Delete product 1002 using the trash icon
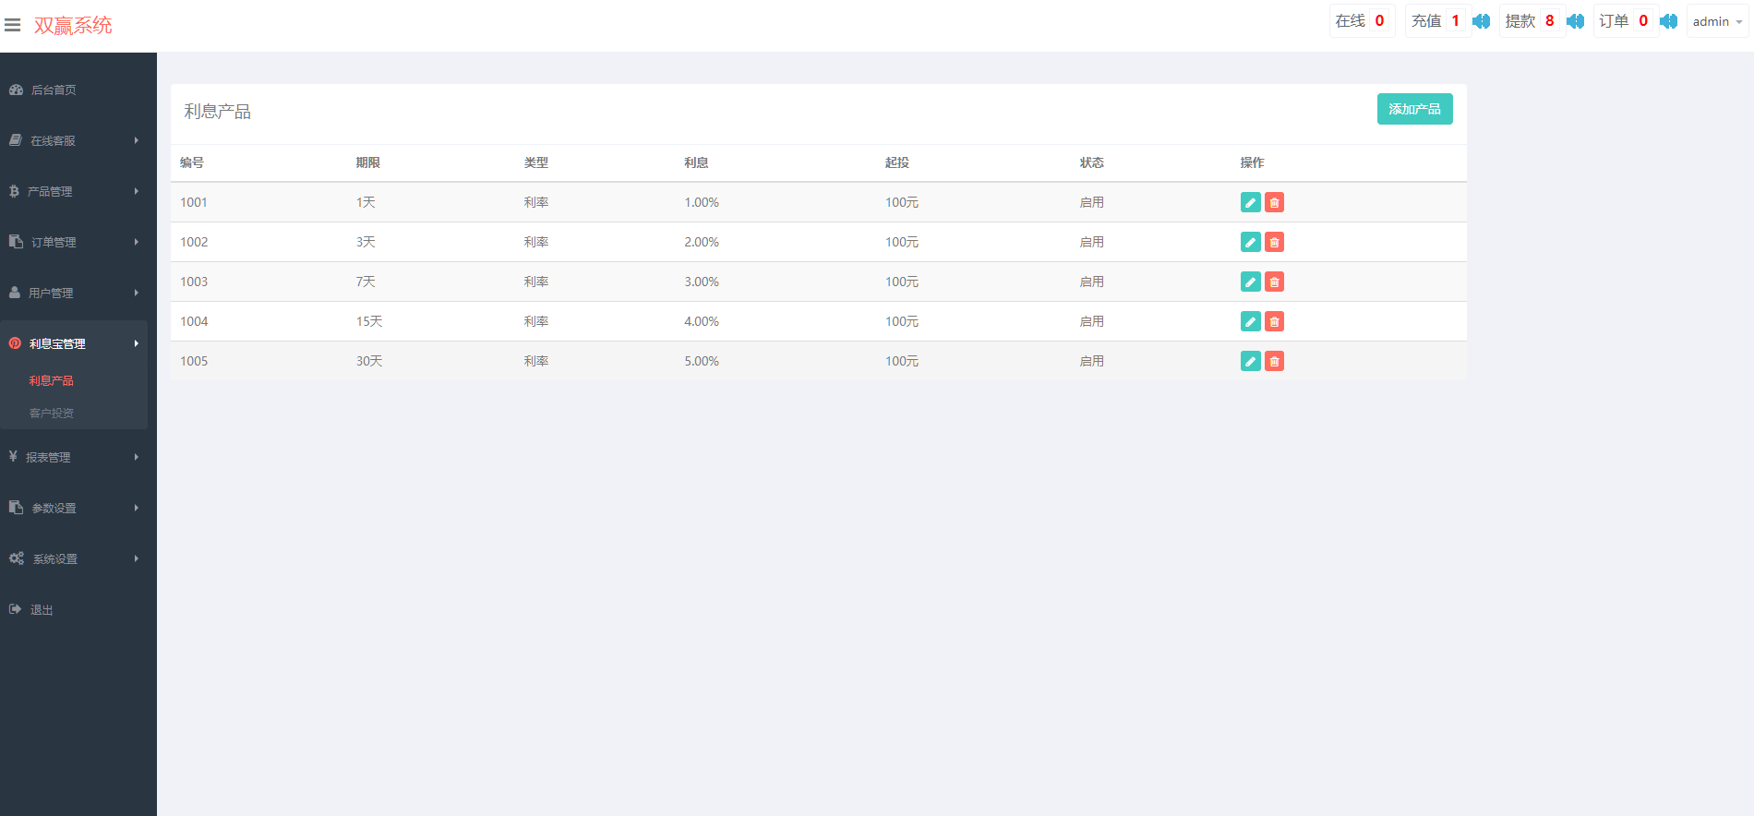 pos(1274,242)
